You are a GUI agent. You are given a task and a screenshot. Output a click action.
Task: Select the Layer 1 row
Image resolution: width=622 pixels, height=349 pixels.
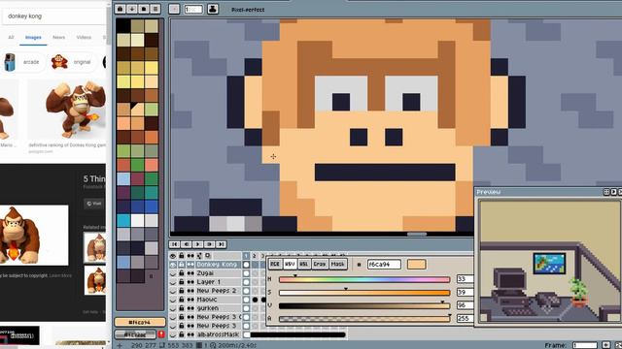218,282
